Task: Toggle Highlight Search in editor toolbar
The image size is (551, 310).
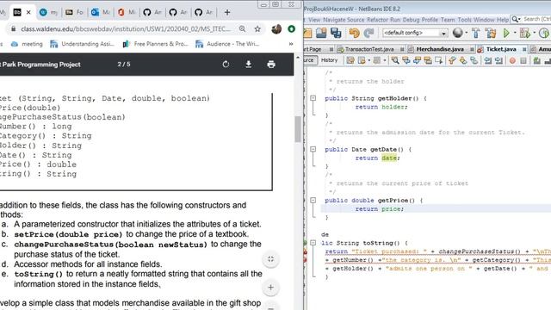Action: 428,60
